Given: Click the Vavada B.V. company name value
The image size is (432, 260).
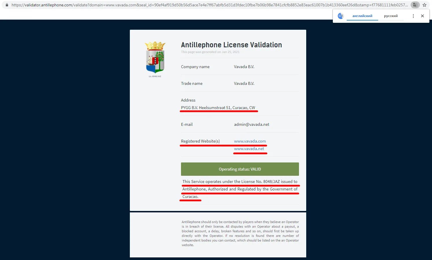Looking at the screenshot, I should click(x=244, y=67).
